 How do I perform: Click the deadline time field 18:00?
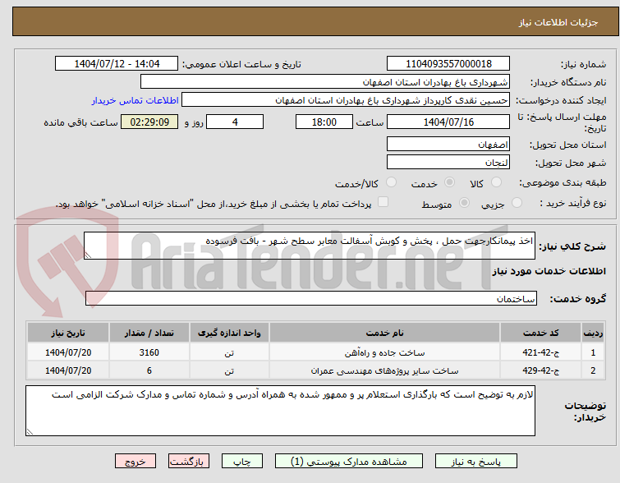click(x=324, y=122)
